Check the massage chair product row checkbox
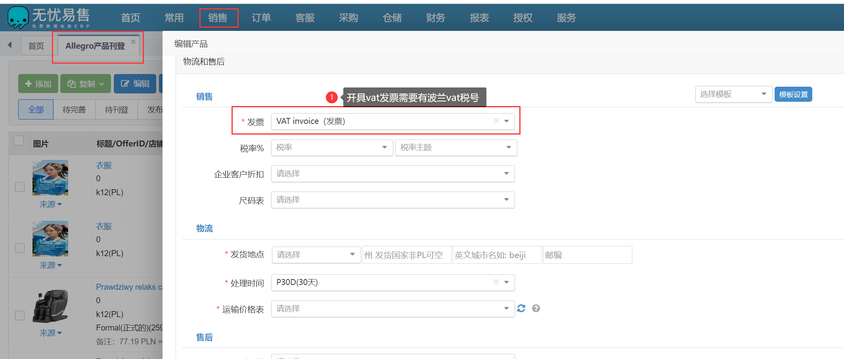This screenshot has width=844, height=359. 20,315
